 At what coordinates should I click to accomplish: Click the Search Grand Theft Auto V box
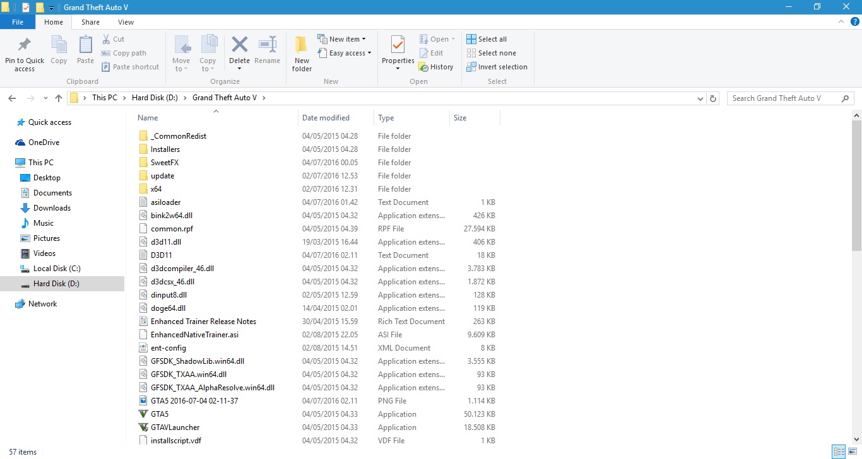(791, 98)
